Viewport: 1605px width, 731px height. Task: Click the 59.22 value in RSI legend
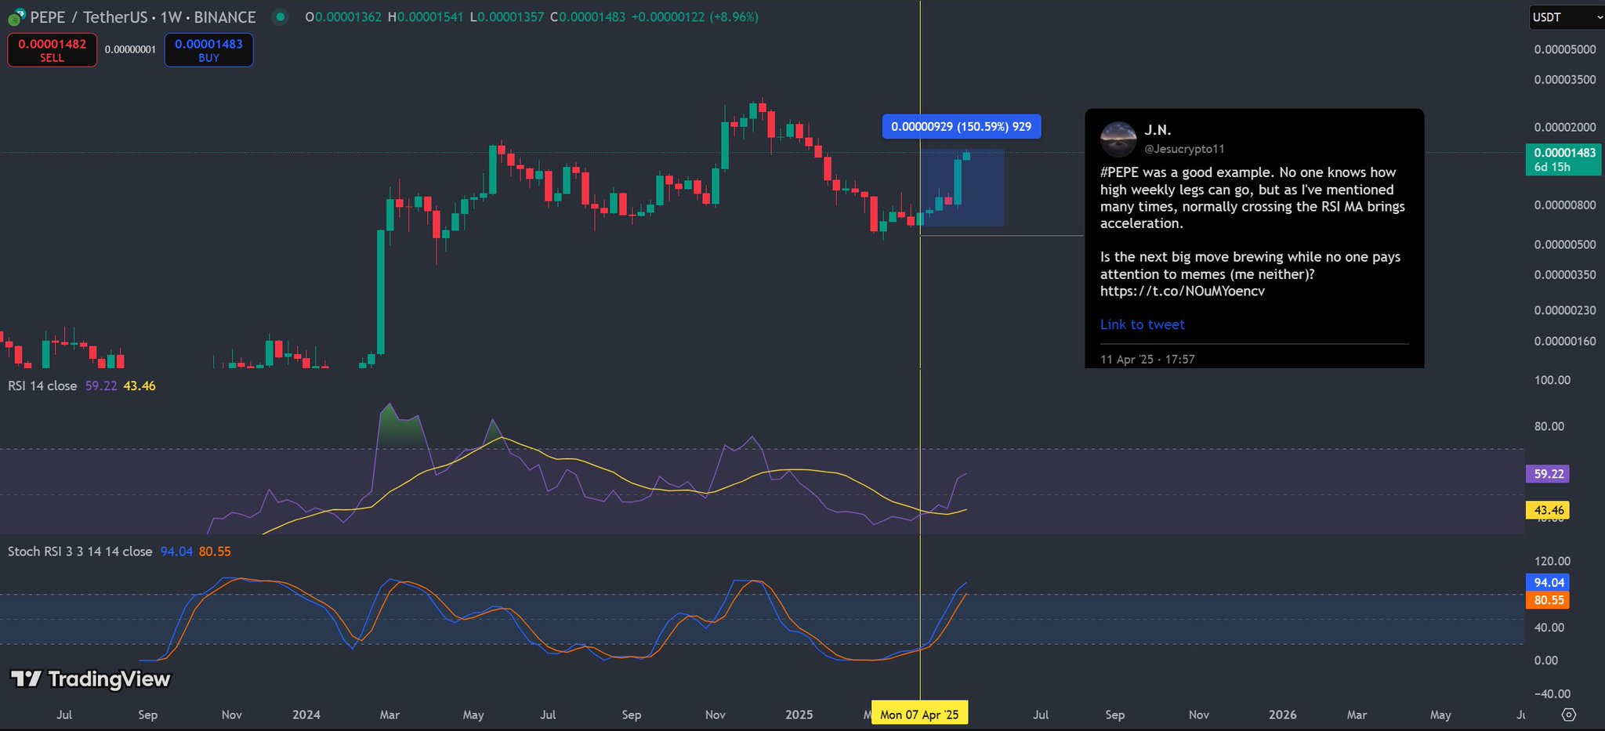tap(101, 386)
